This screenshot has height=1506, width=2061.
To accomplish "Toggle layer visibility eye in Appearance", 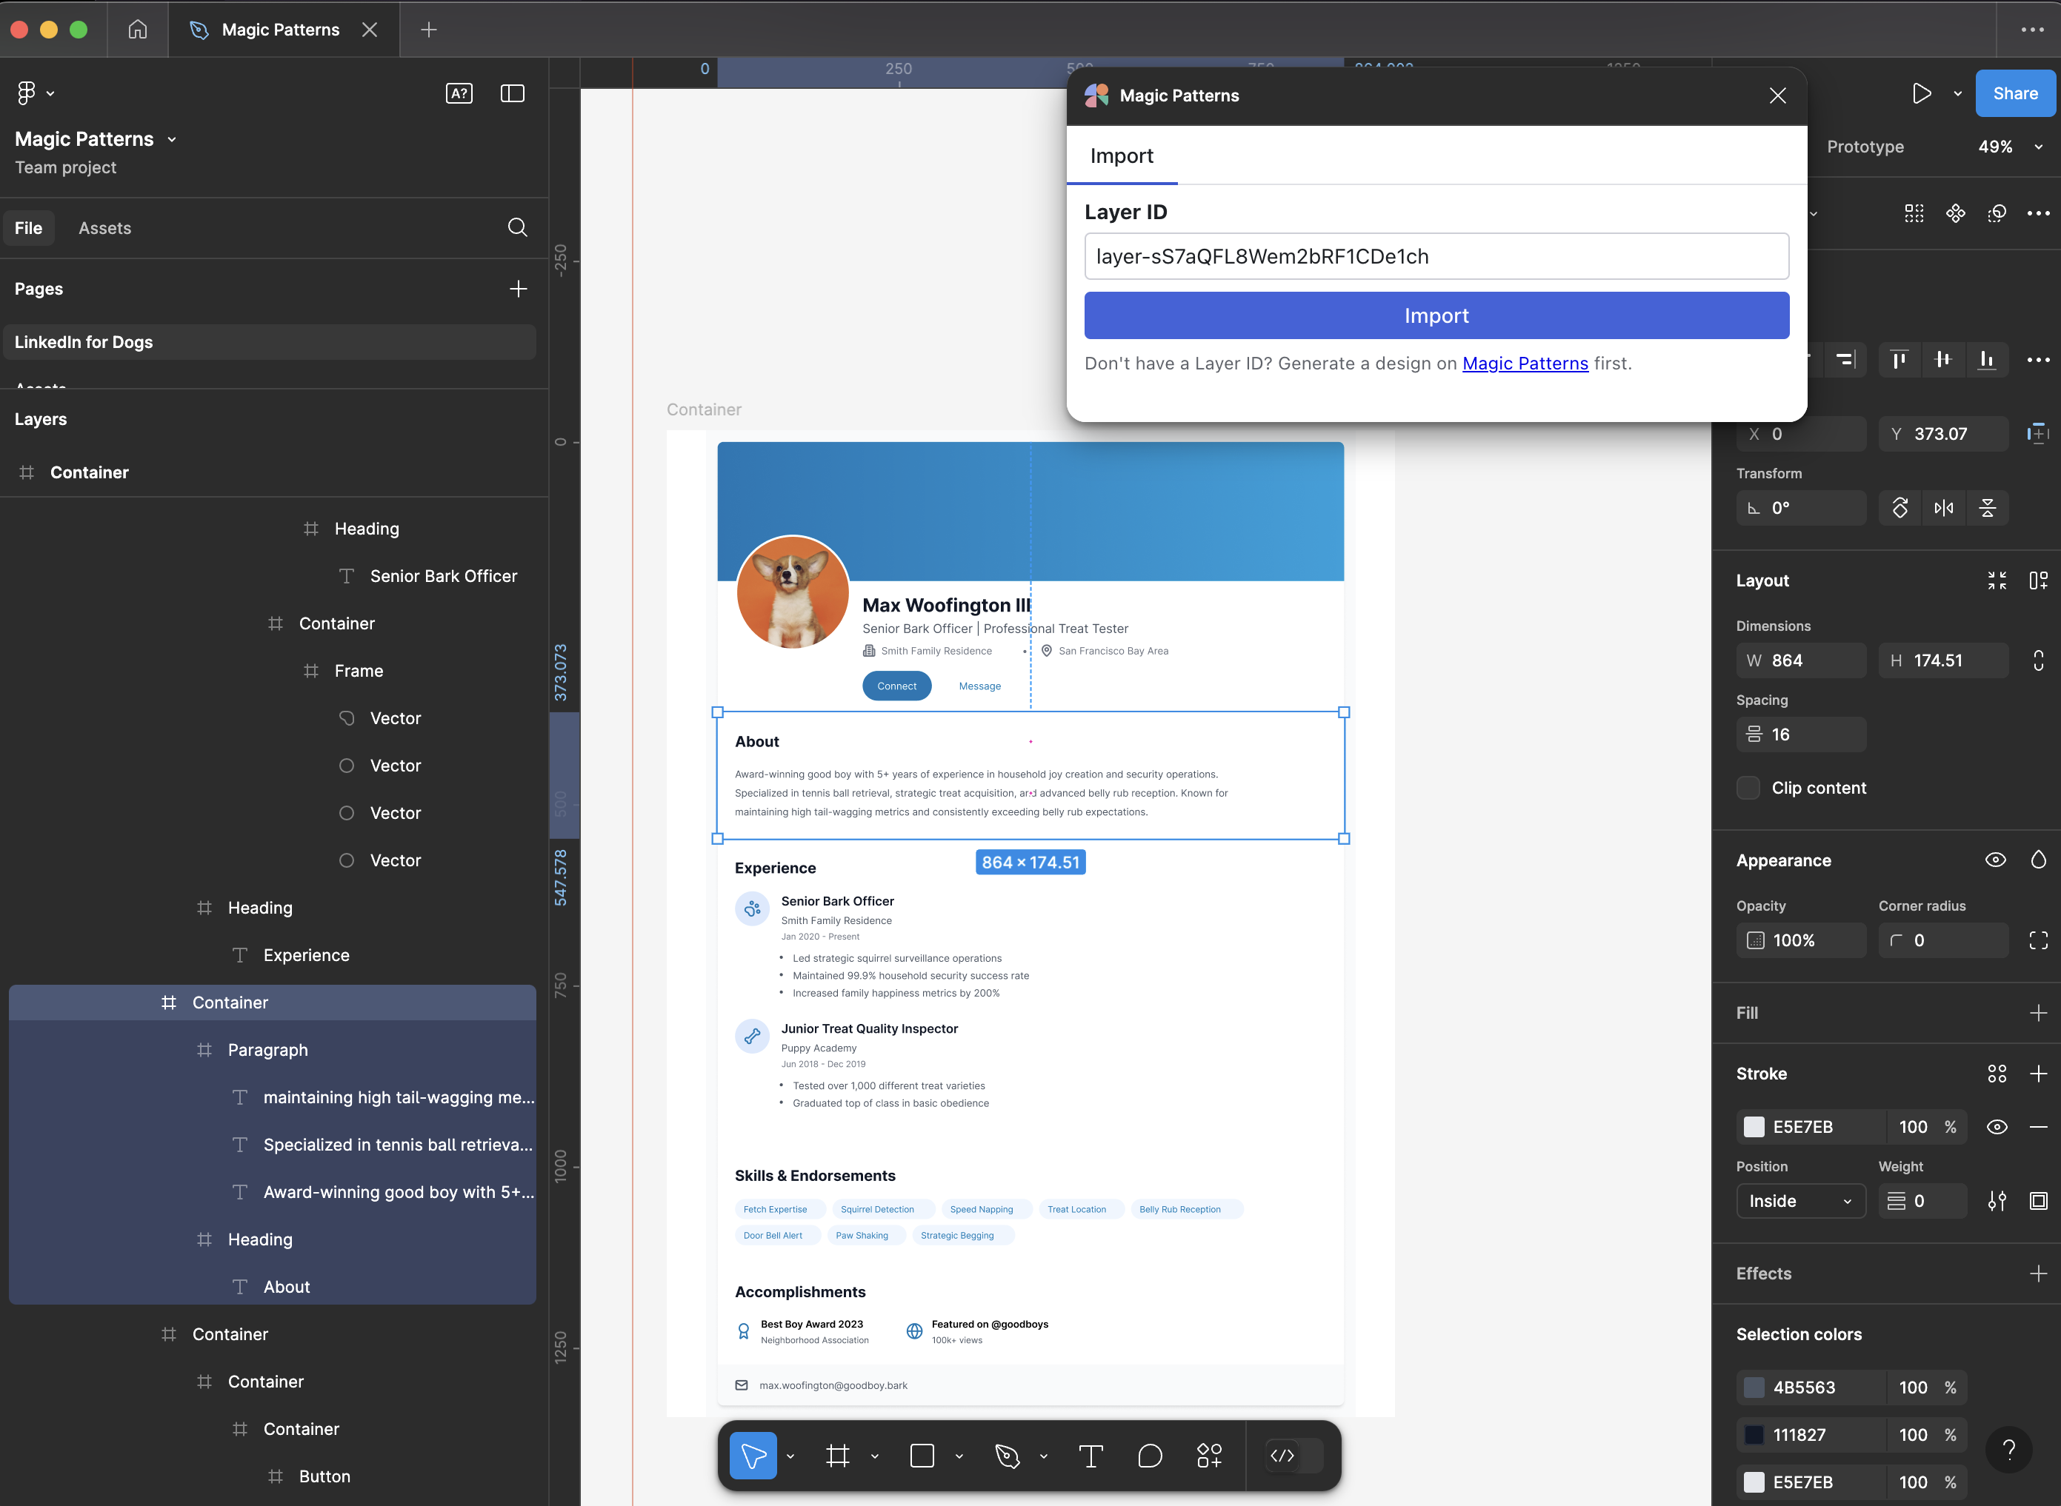I will click(1995, 860).
